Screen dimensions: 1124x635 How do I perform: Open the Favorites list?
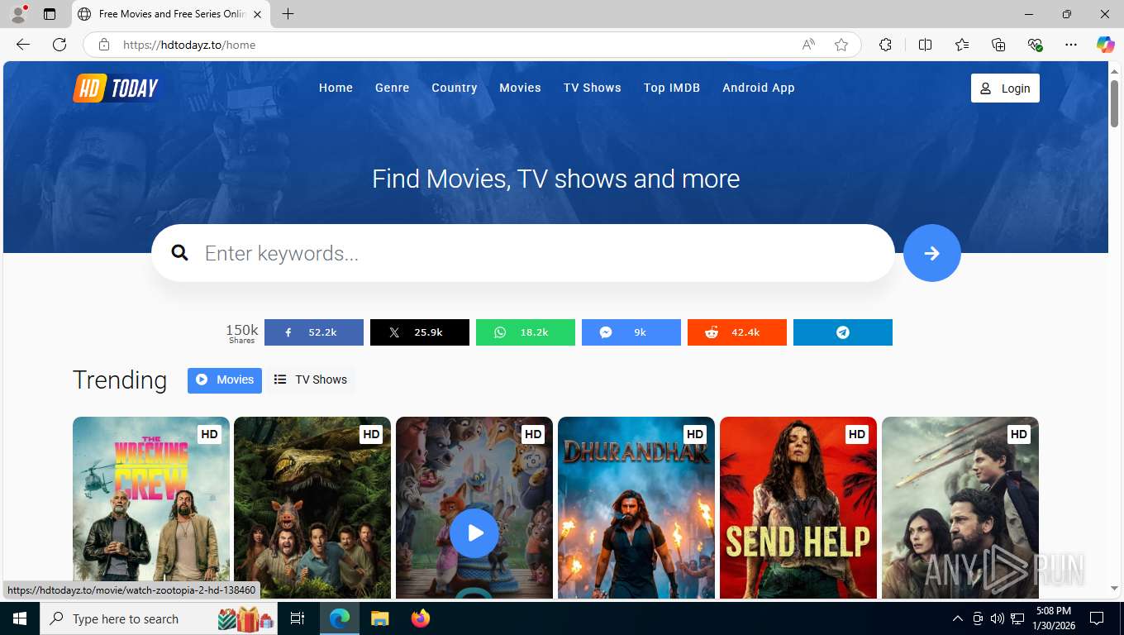click(962, 45)
